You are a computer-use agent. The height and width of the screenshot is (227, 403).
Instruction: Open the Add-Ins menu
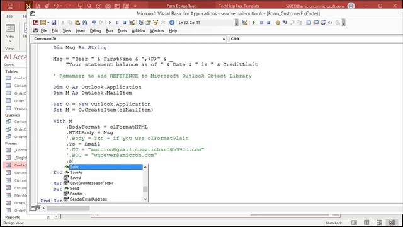139,31
